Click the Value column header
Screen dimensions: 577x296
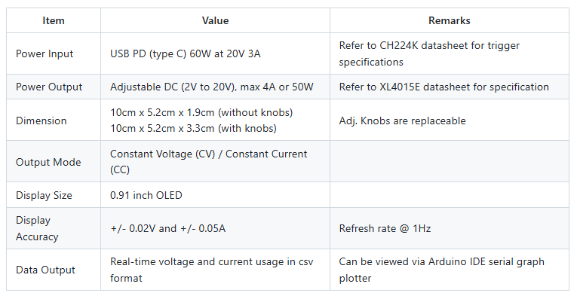point(215,20)
